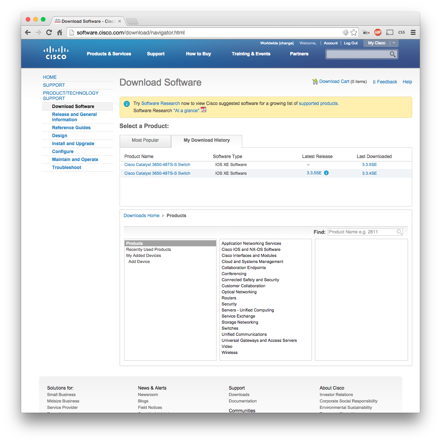Click the info icon next to 3.3.5SE
Screen dimensions: 441x443
(x=326, y=173)
